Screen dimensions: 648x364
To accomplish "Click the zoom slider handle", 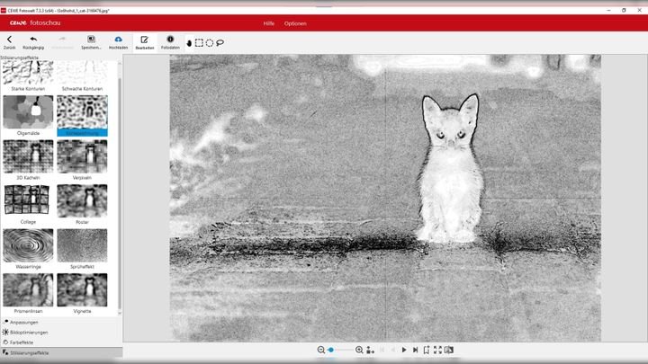I will 331,350.
